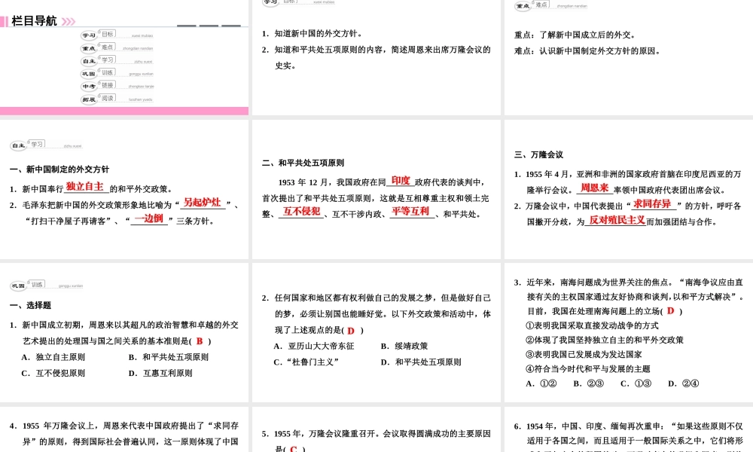753x452 pixels.
Task: Select the slide with question 5 on 万隆会议
Action: point(376,429)
